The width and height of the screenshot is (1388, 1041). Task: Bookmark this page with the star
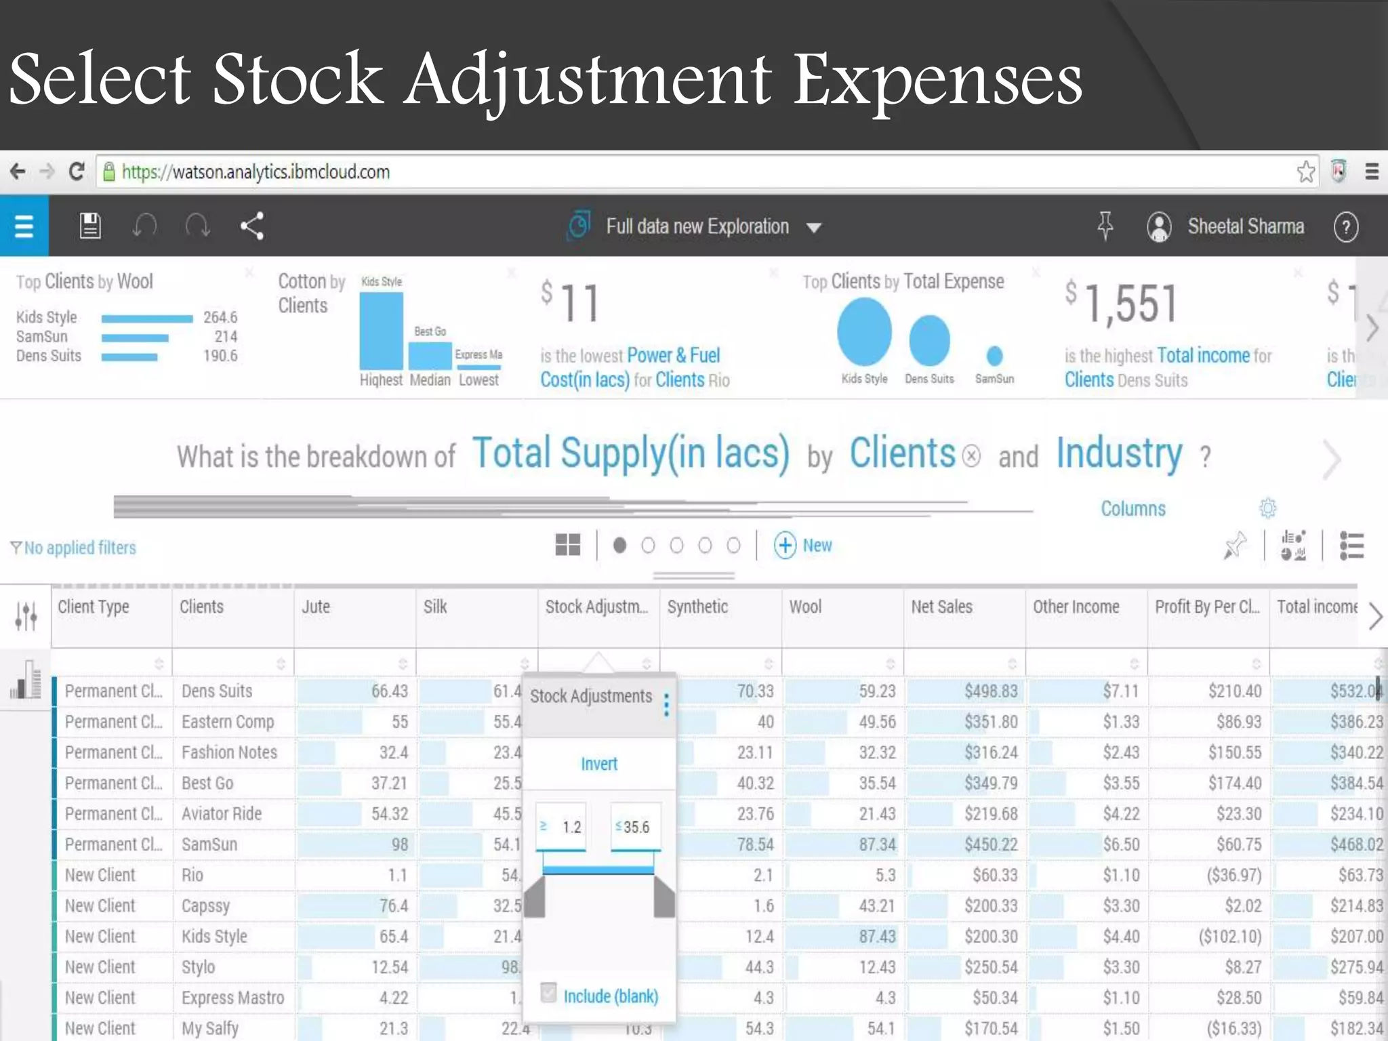pyautogui.click(x=1306, y=171)
